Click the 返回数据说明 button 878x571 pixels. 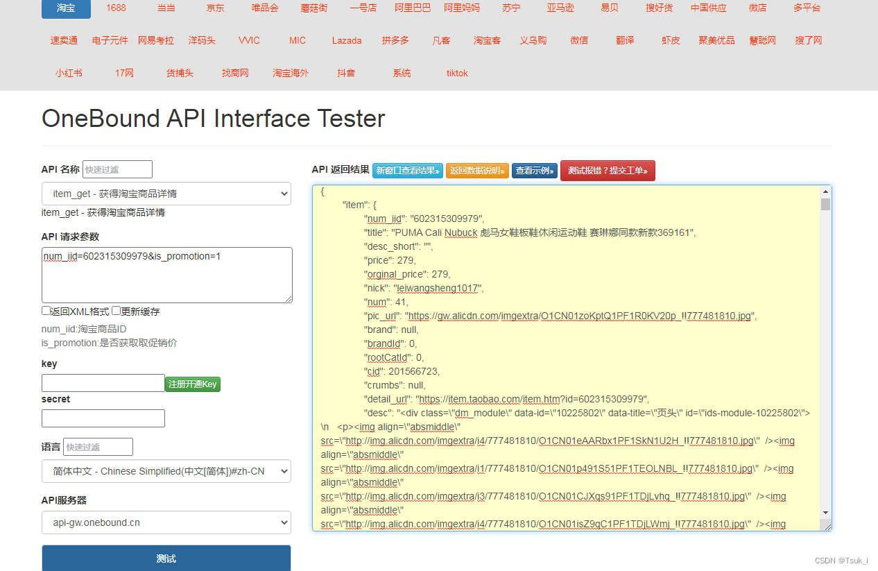[477, 171]
